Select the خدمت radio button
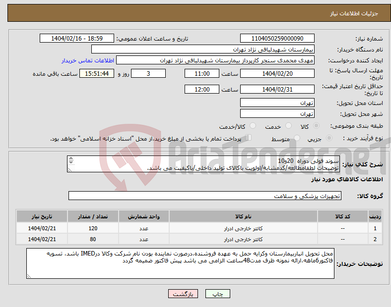 click(x=288, y=126)
